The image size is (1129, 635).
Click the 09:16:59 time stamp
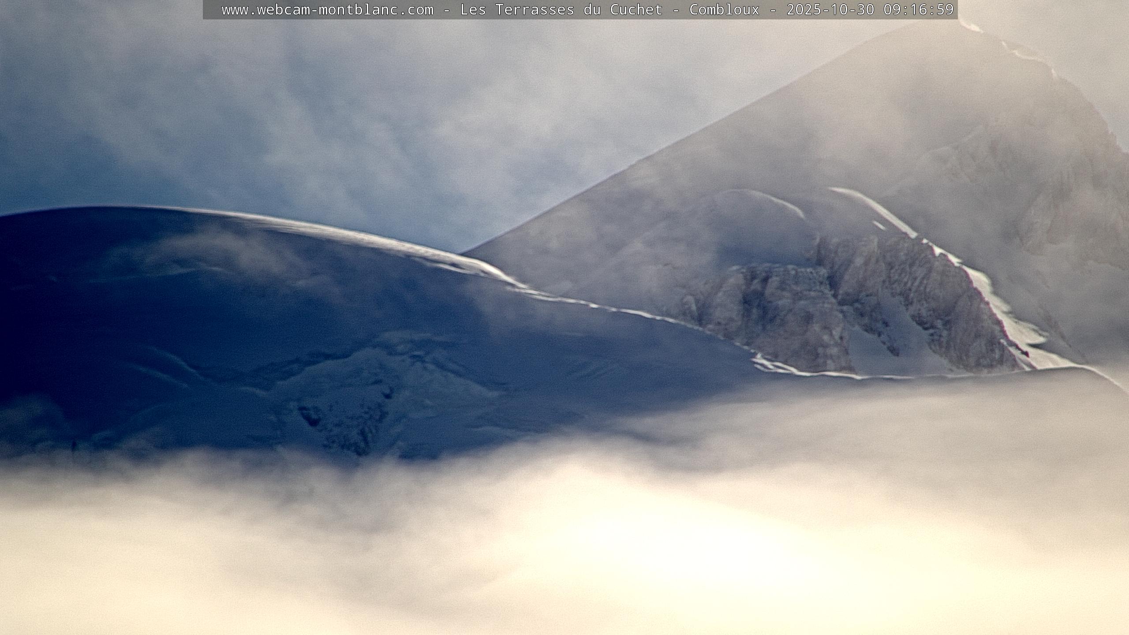coord(918,10)
